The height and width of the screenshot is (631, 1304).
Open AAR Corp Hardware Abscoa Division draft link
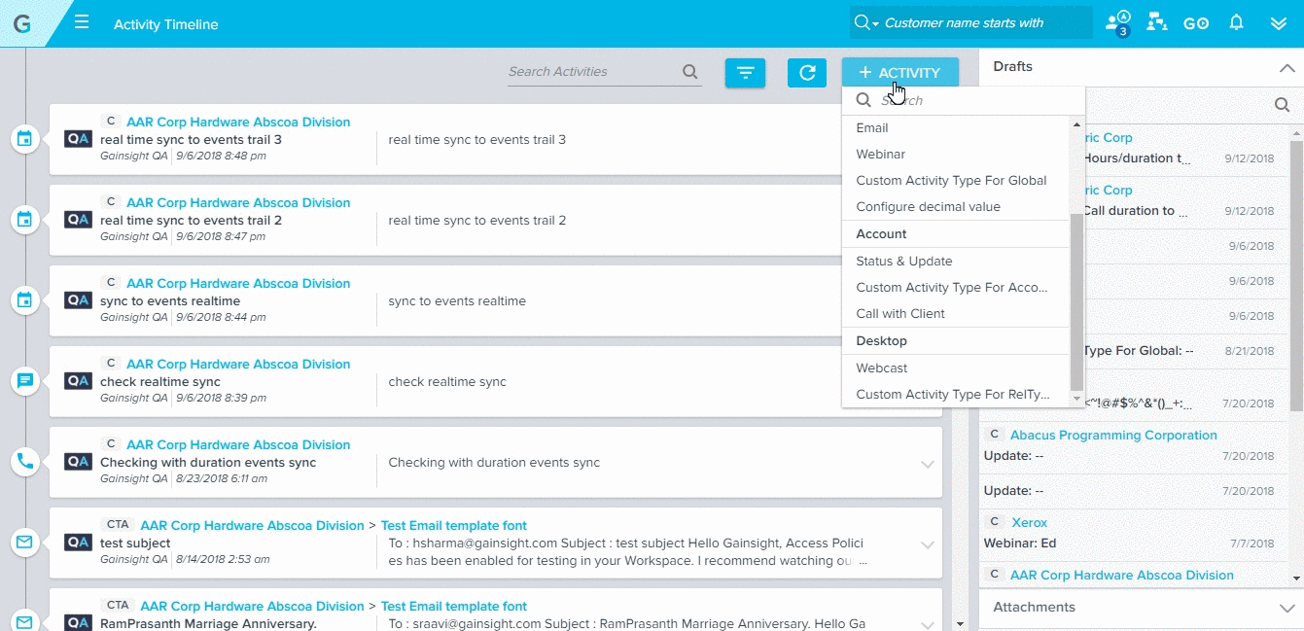[1122, 576]
